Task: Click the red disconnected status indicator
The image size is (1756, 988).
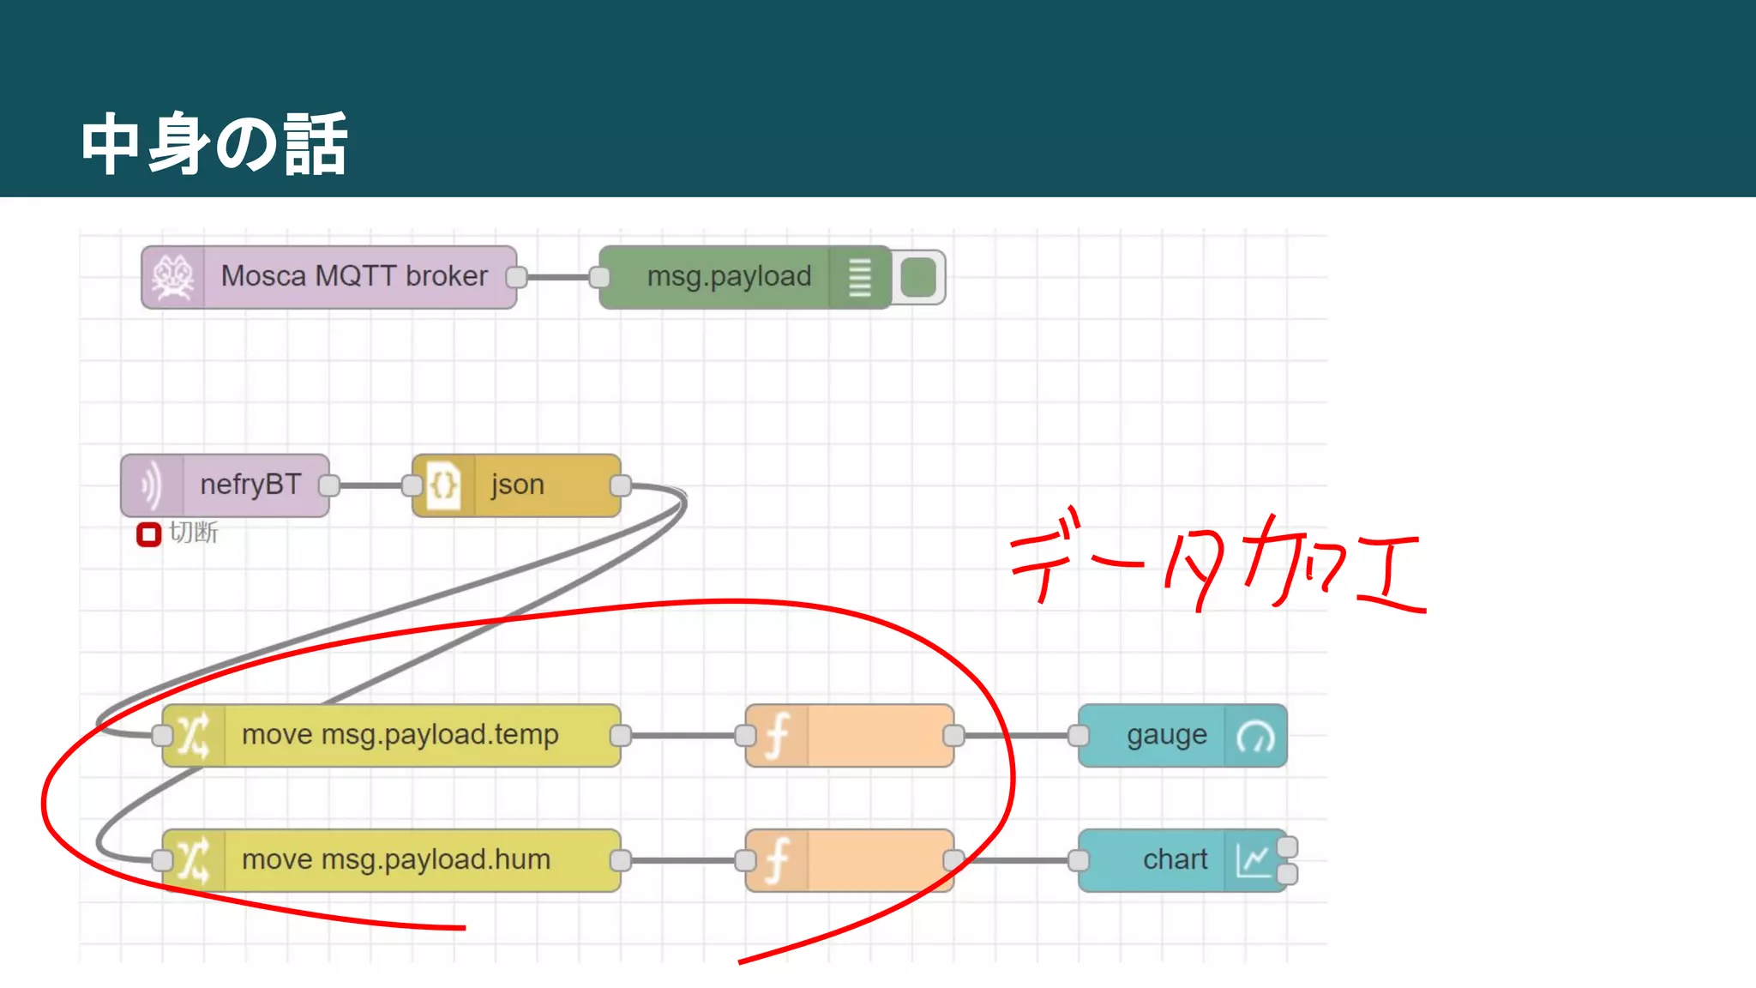Action: tap(148, 534)
